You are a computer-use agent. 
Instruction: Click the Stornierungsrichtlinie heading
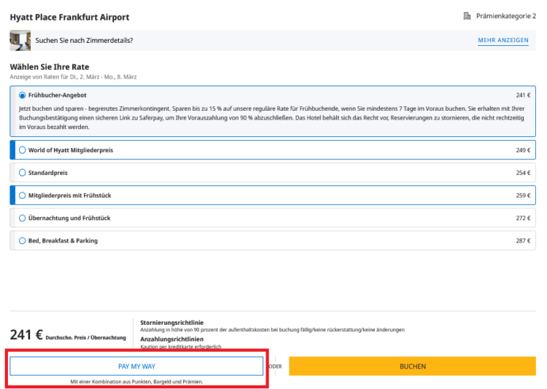pyautogui.click(x=171, y=323)
